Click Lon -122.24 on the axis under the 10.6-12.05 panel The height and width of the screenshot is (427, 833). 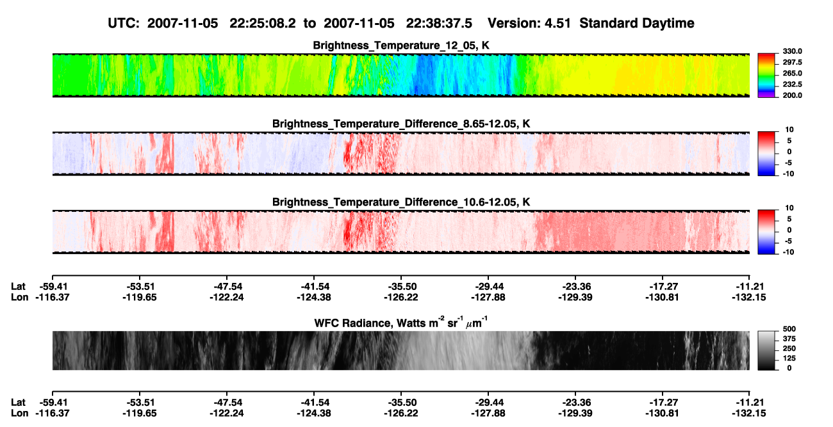point(226,297)
